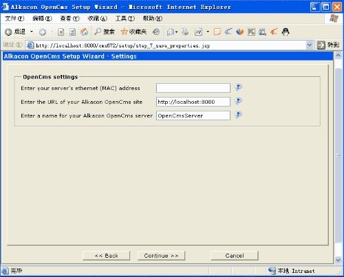Click the gray X-square toolbar icon
344x277 pixels.
[251, 32]
